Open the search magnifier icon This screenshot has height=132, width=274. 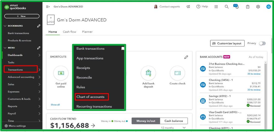point(227,7)
